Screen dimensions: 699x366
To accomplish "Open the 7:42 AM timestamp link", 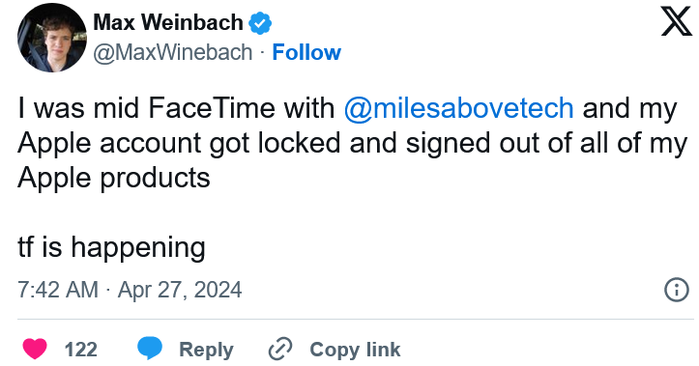I will coord(58,291).
